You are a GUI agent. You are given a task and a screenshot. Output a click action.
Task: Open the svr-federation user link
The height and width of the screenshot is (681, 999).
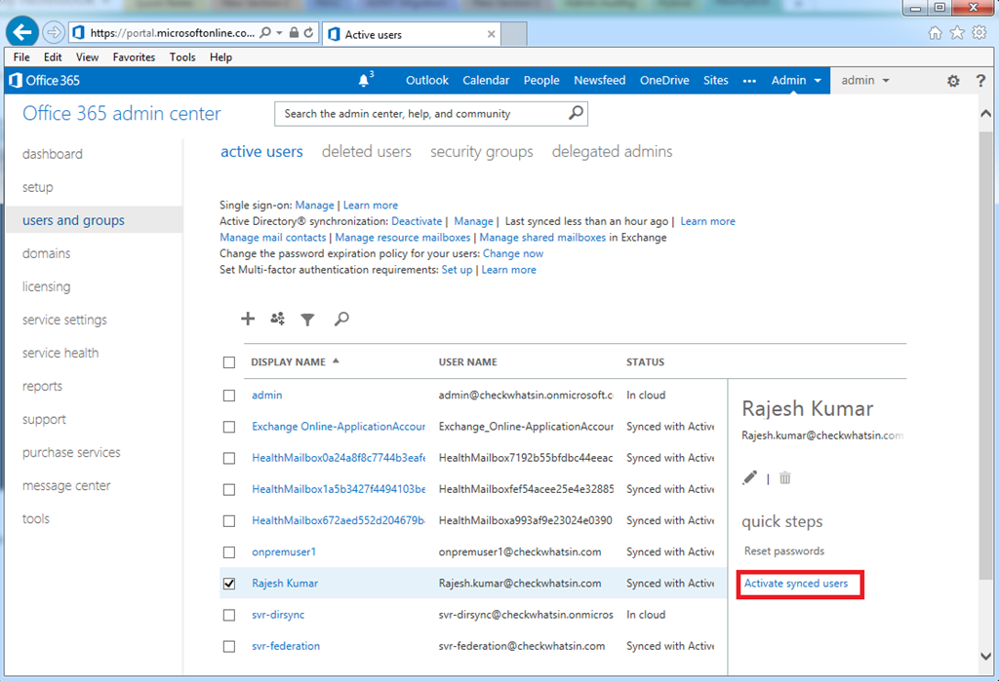click(286, 646)
